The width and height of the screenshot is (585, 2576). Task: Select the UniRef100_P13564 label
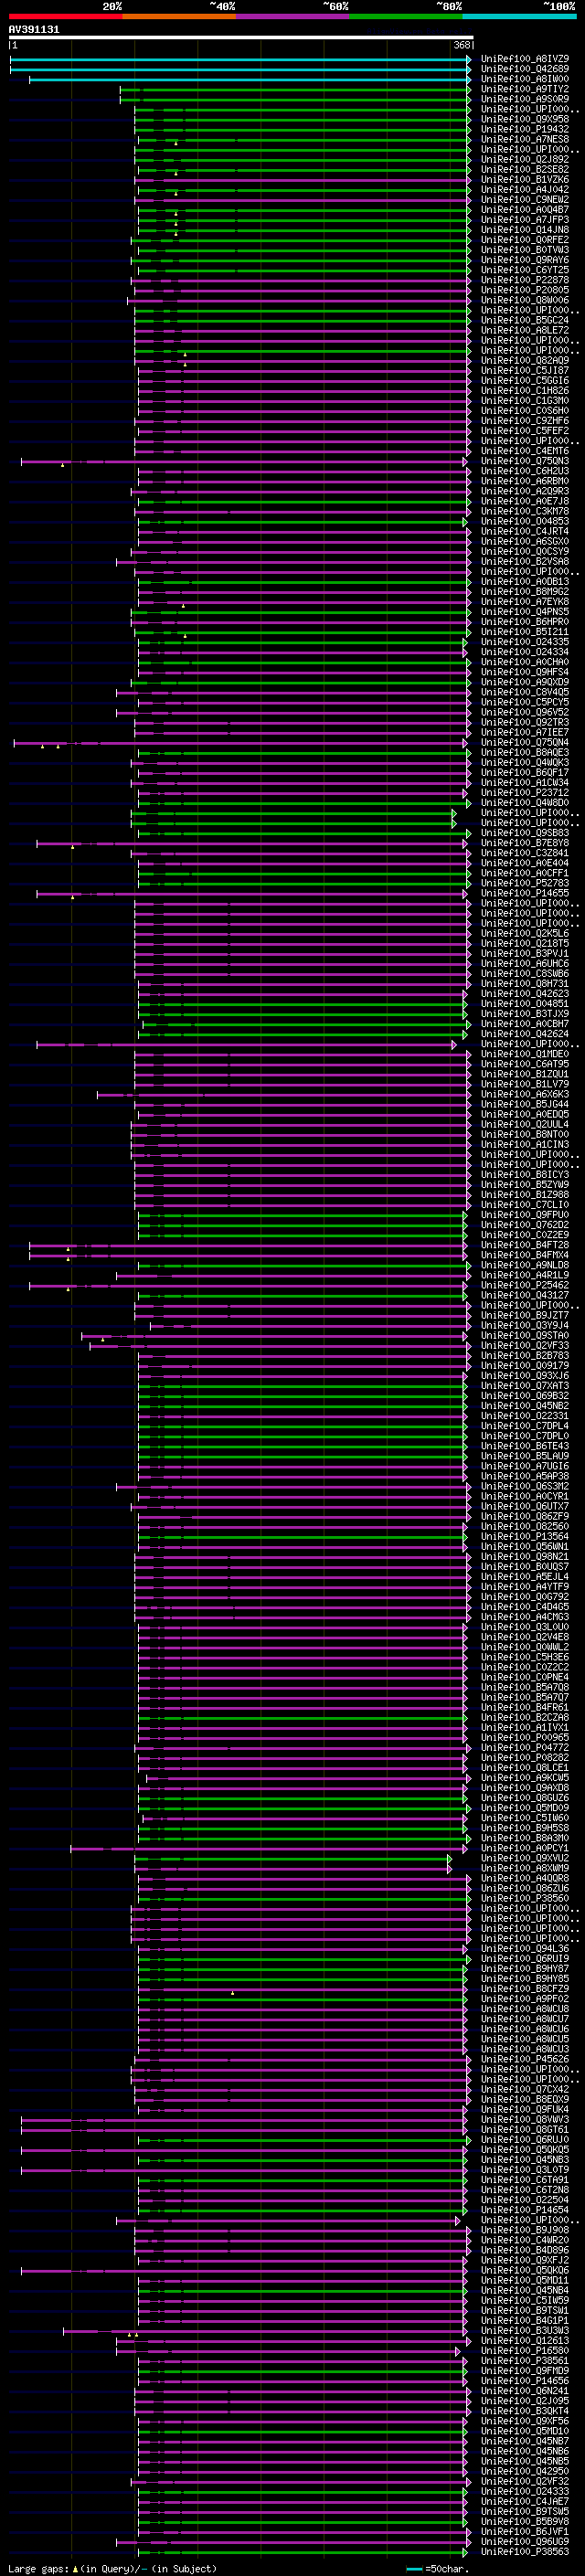525,1536
